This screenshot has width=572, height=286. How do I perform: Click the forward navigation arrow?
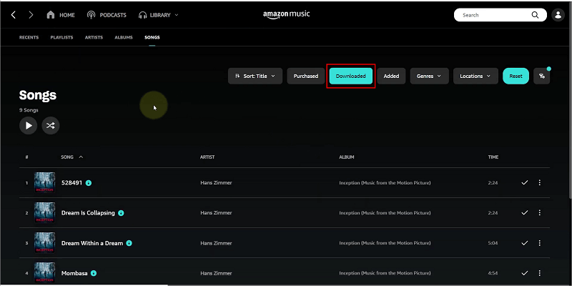[31, 14]
